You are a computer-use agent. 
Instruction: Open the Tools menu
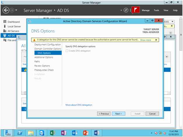coord(156,10)
